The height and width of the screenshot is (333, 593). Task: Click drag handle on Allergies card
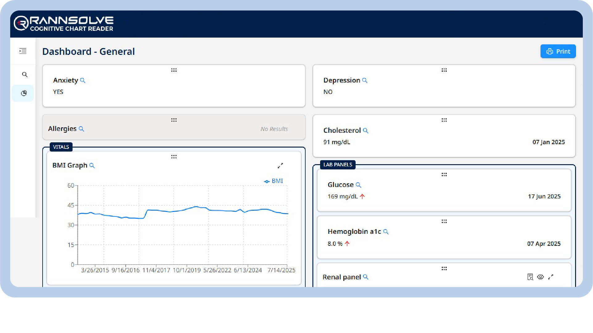[x=174, y=120]
